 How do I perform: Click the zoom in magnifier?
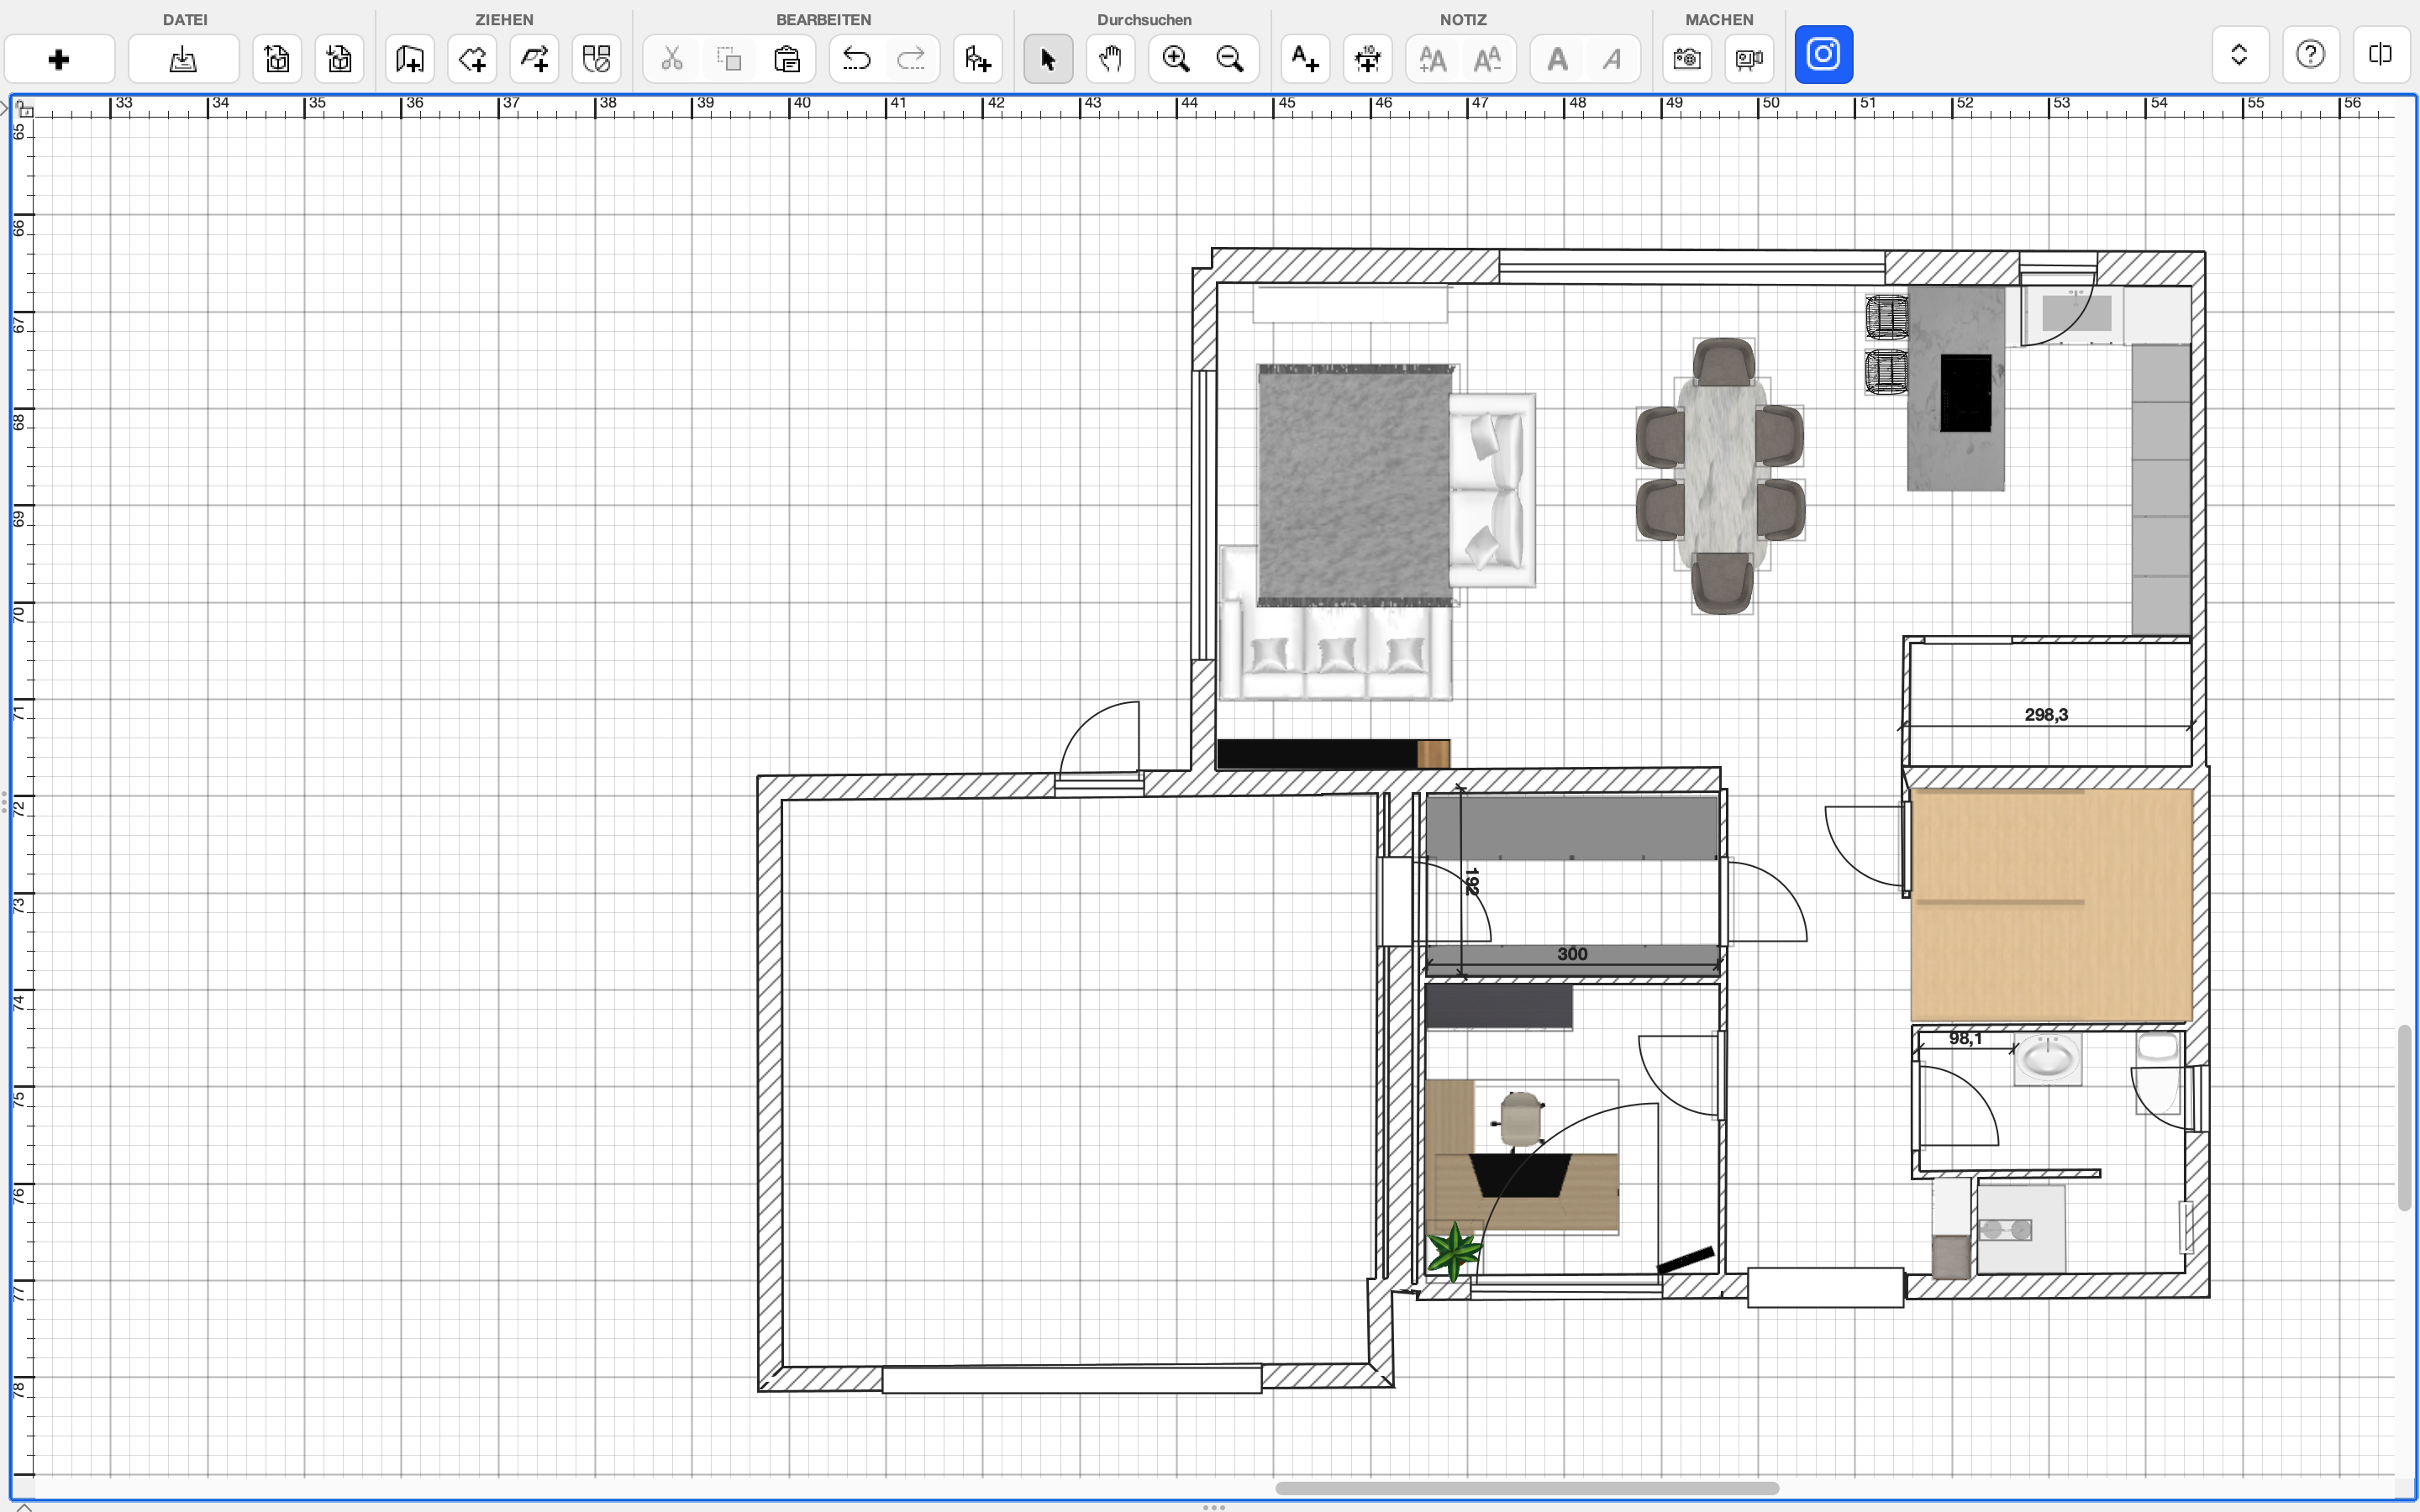pyautogui.click(x=1175, y=59)
